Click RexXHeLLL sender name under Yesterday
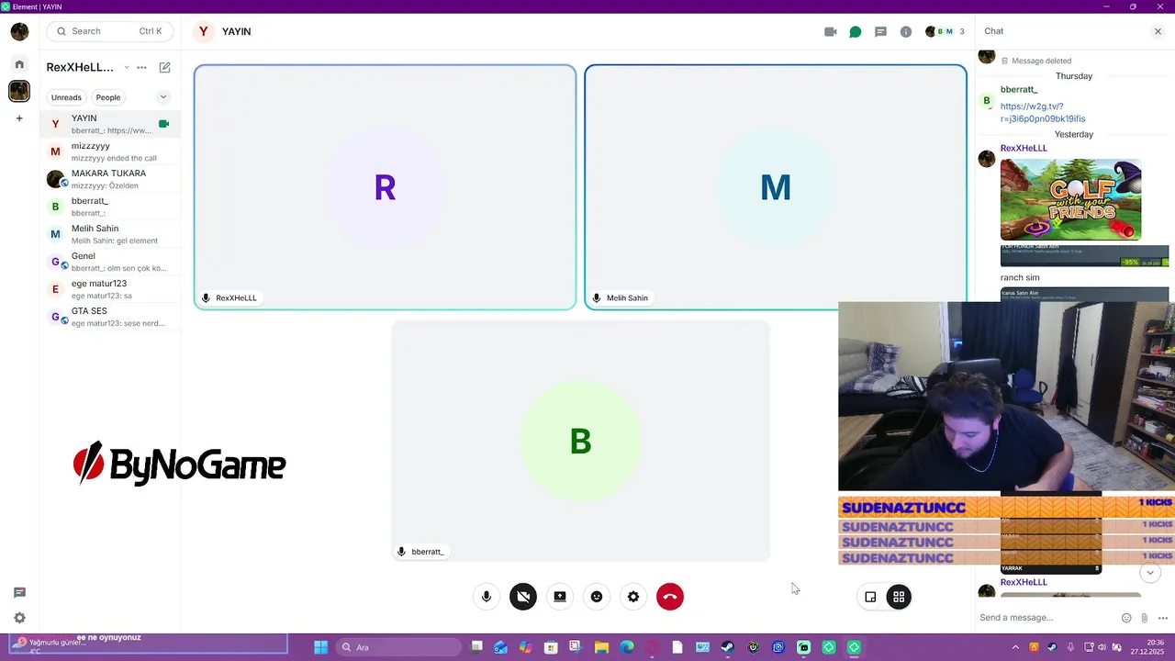The height and width of the screenshot is (661, 1175). pyautogui.click(x=1024, y=148)
